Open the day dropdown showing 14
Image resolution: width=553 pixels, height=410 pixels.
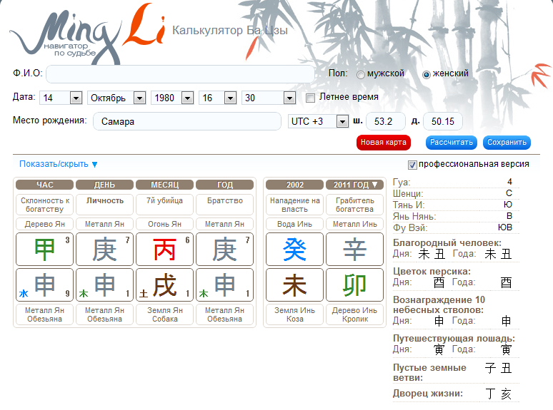[61, 98]
